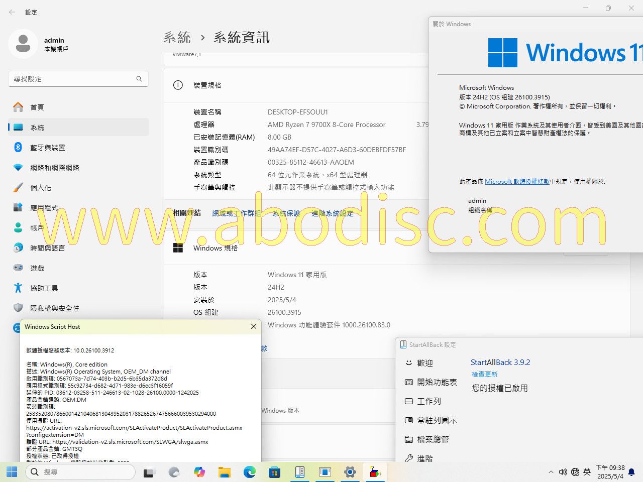Open 系統保護 related link

point(286,213)
